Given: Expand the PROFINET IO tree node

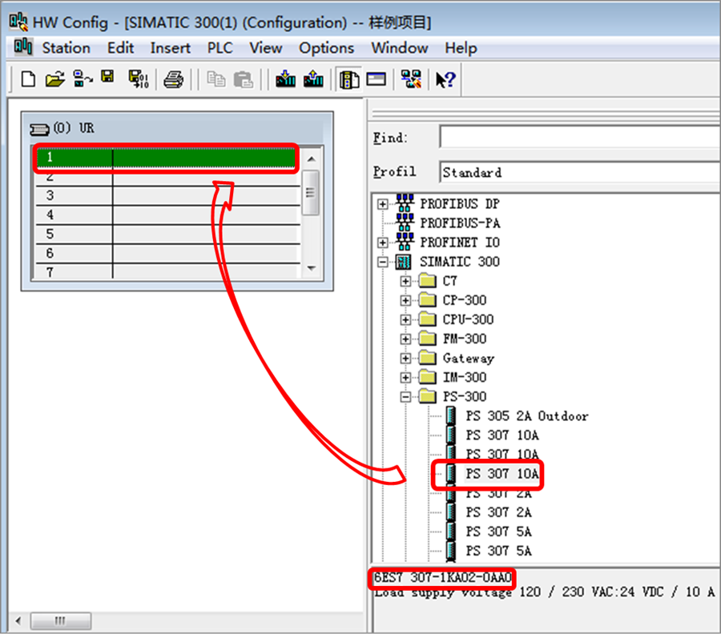Looking at the screenshot, I should point(383,243).
